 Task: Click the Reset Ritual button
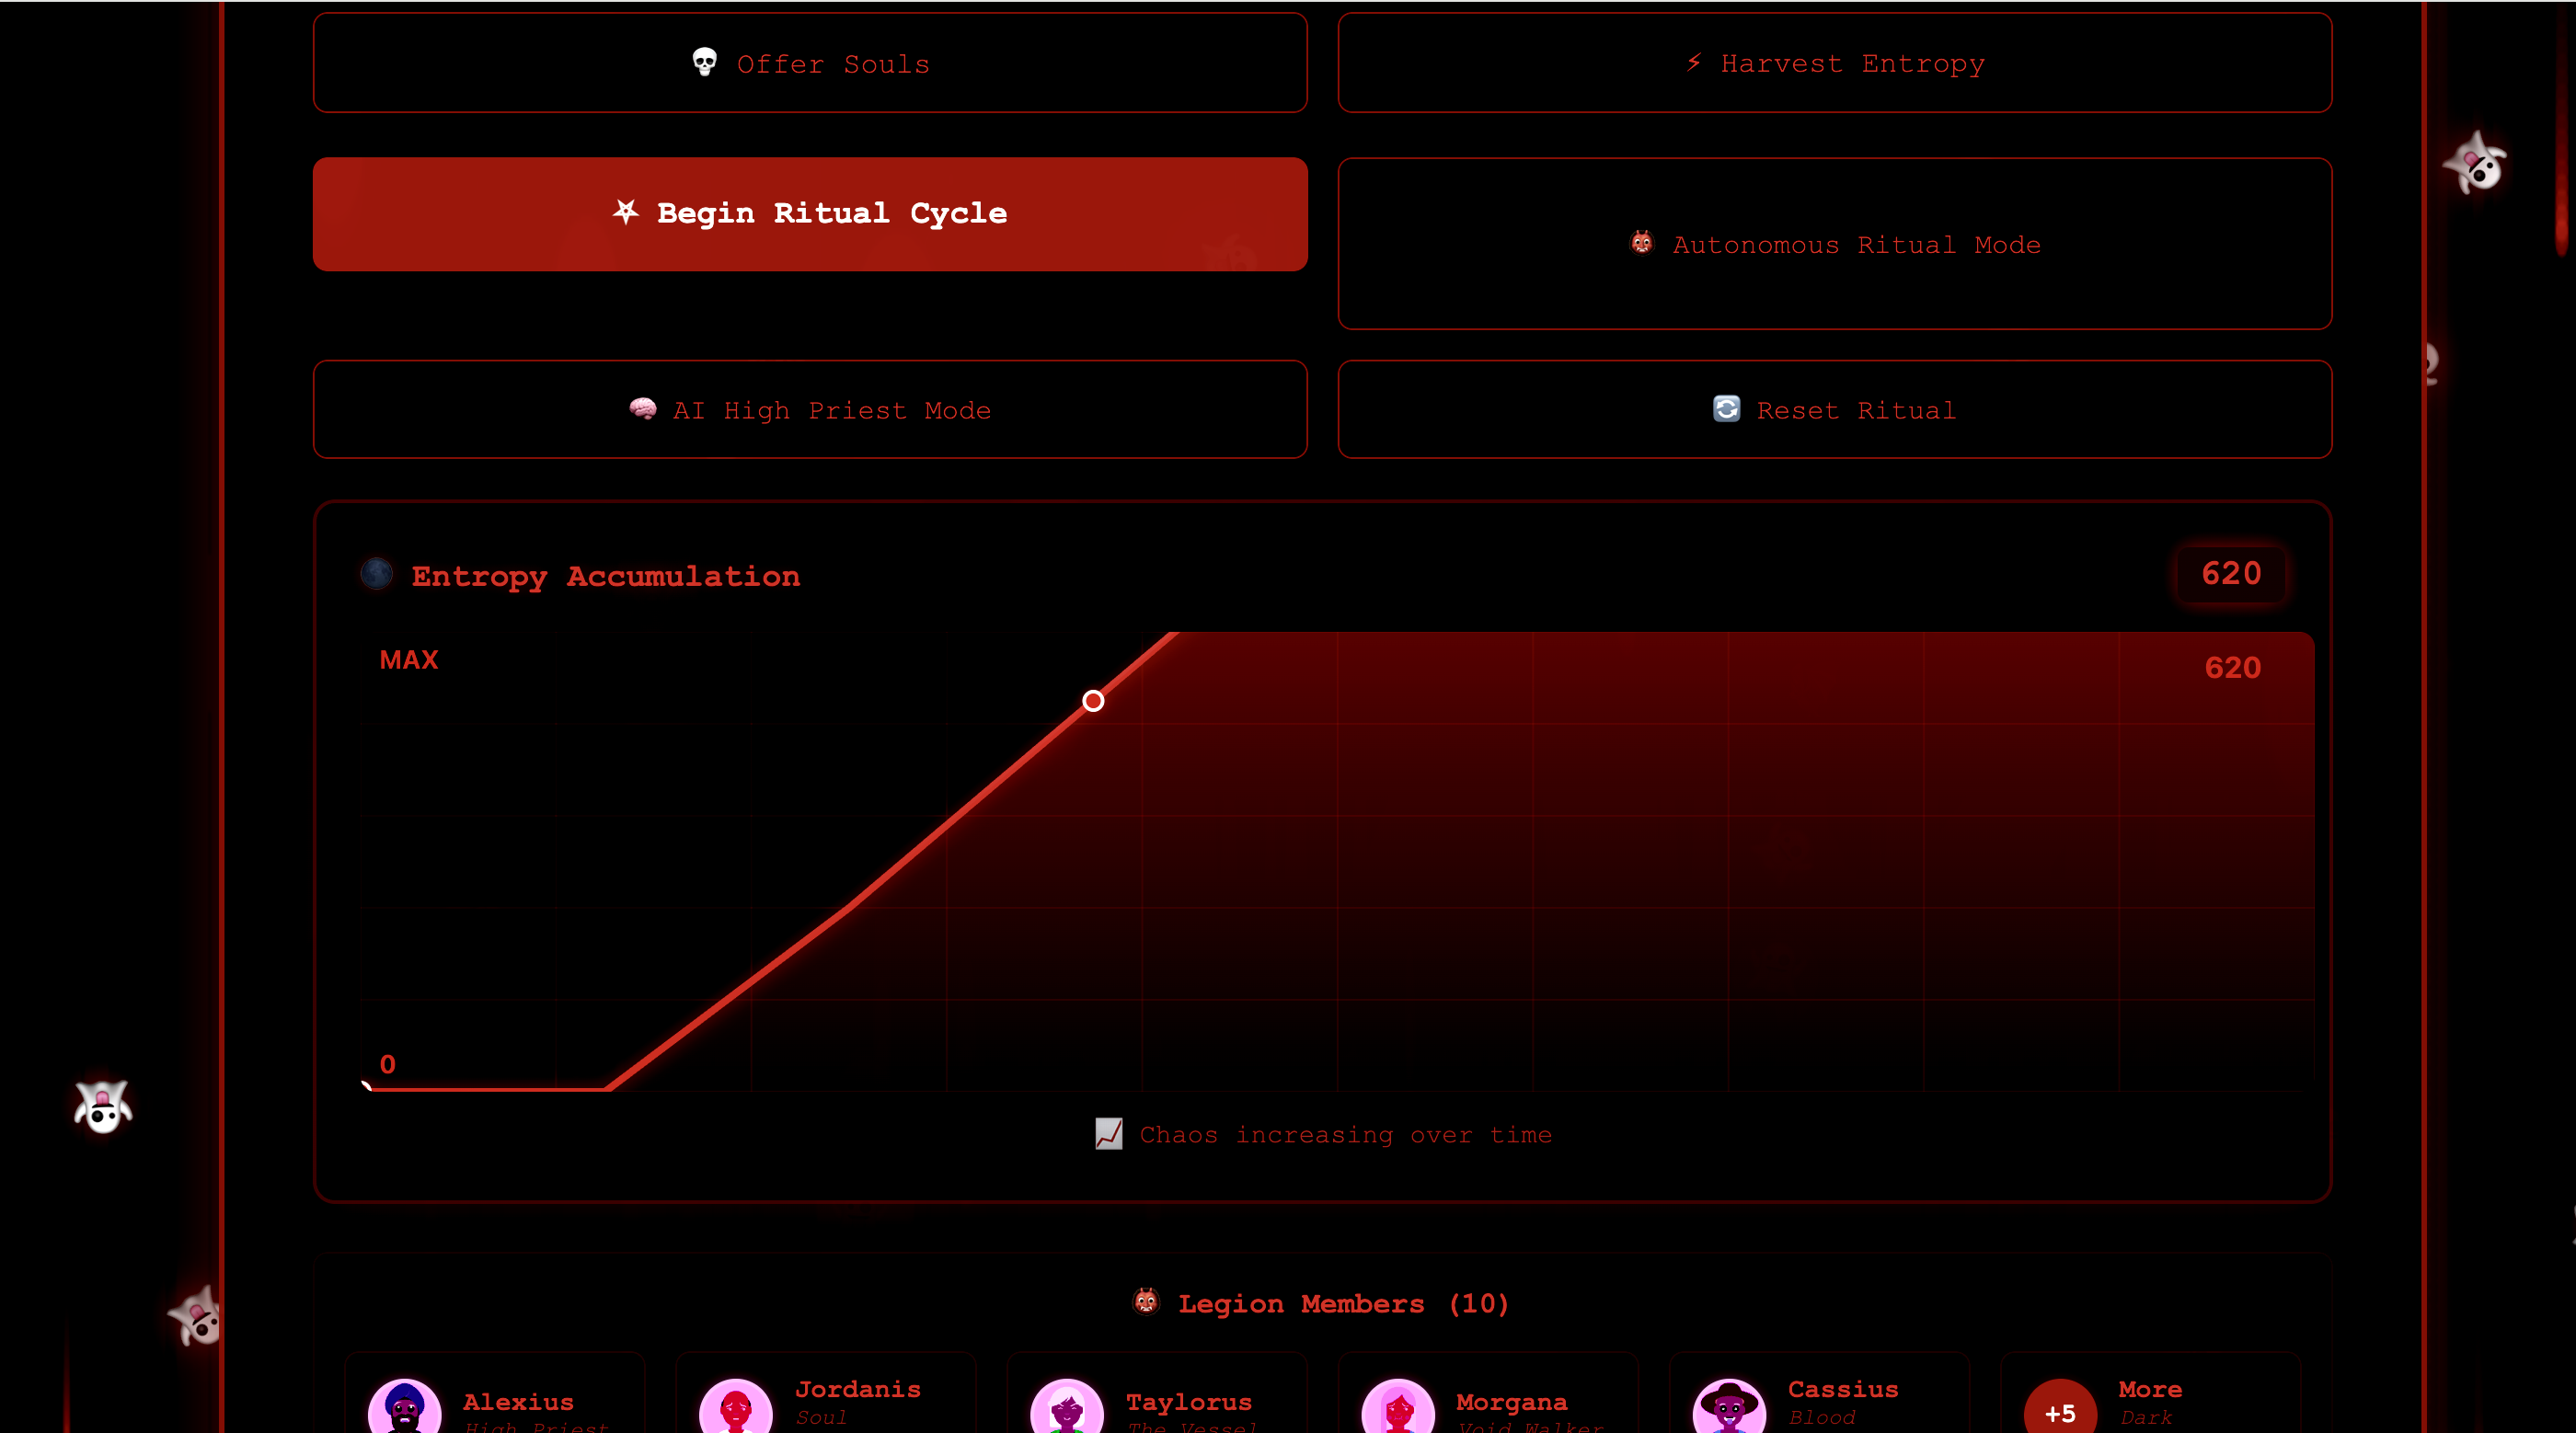coord(1834,410)
